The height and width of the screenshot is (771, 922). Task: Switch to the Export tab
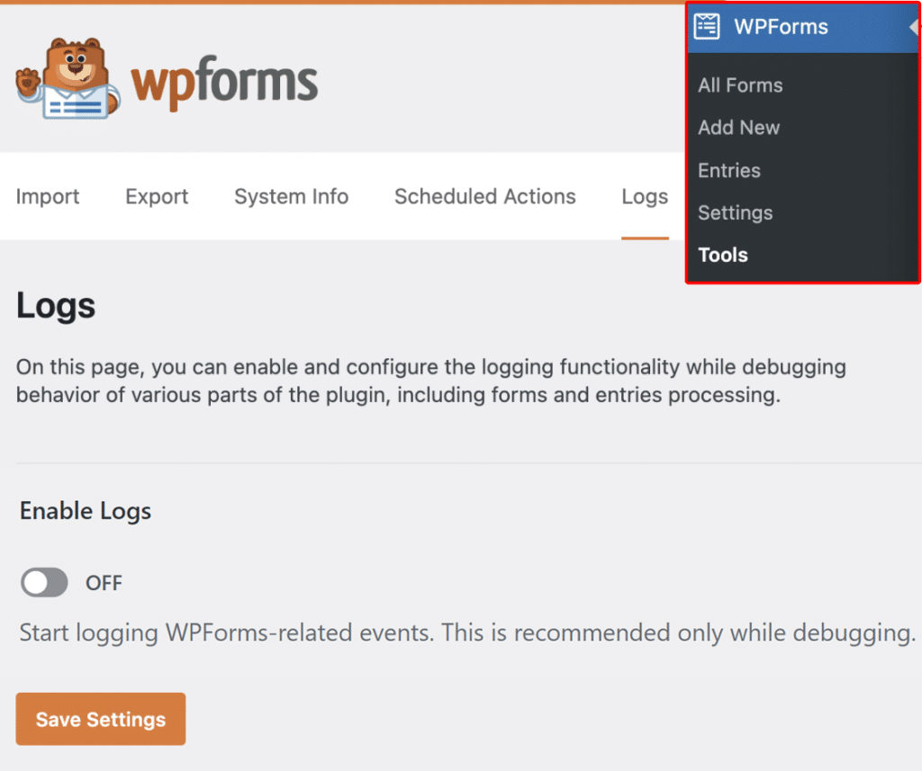156,196
